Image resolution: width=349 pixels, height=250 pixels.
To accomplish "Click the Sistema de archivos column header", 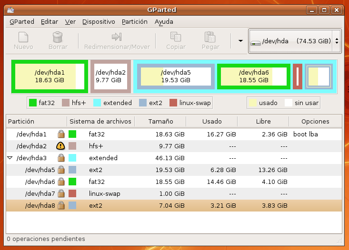I will click(x=100, y=122).
